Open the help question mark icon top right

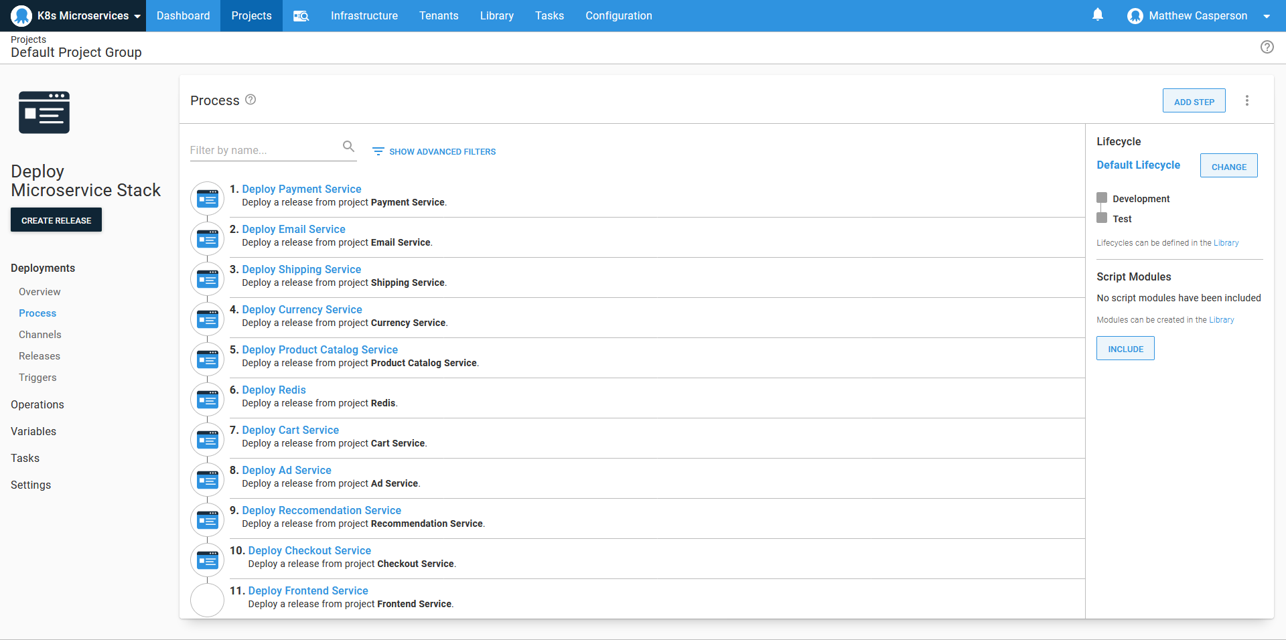point(1267,47)
